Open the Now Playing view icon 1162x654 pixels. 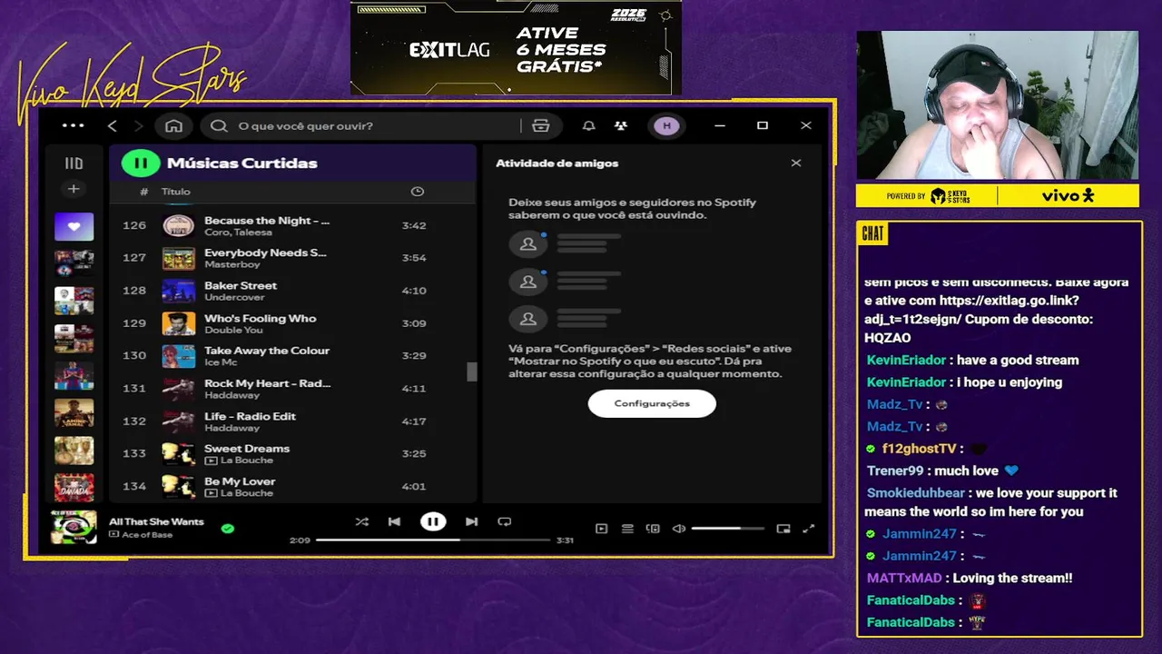click(601, 529)
